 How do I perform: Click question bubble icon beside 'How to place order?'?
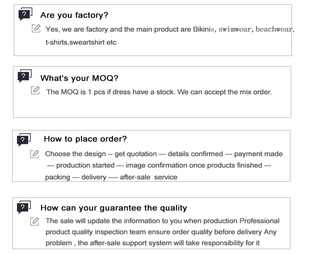(x=24, y=140)
